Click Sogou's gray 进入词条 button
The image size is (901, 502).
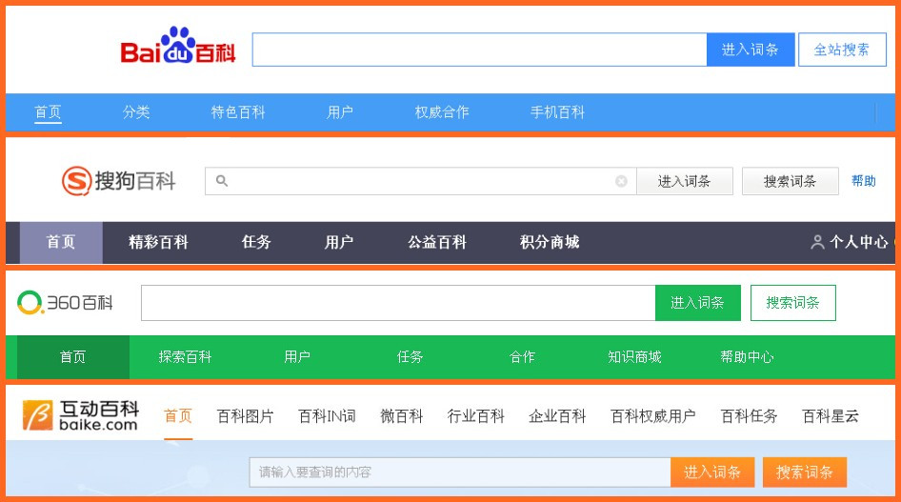tap(685, 182)
